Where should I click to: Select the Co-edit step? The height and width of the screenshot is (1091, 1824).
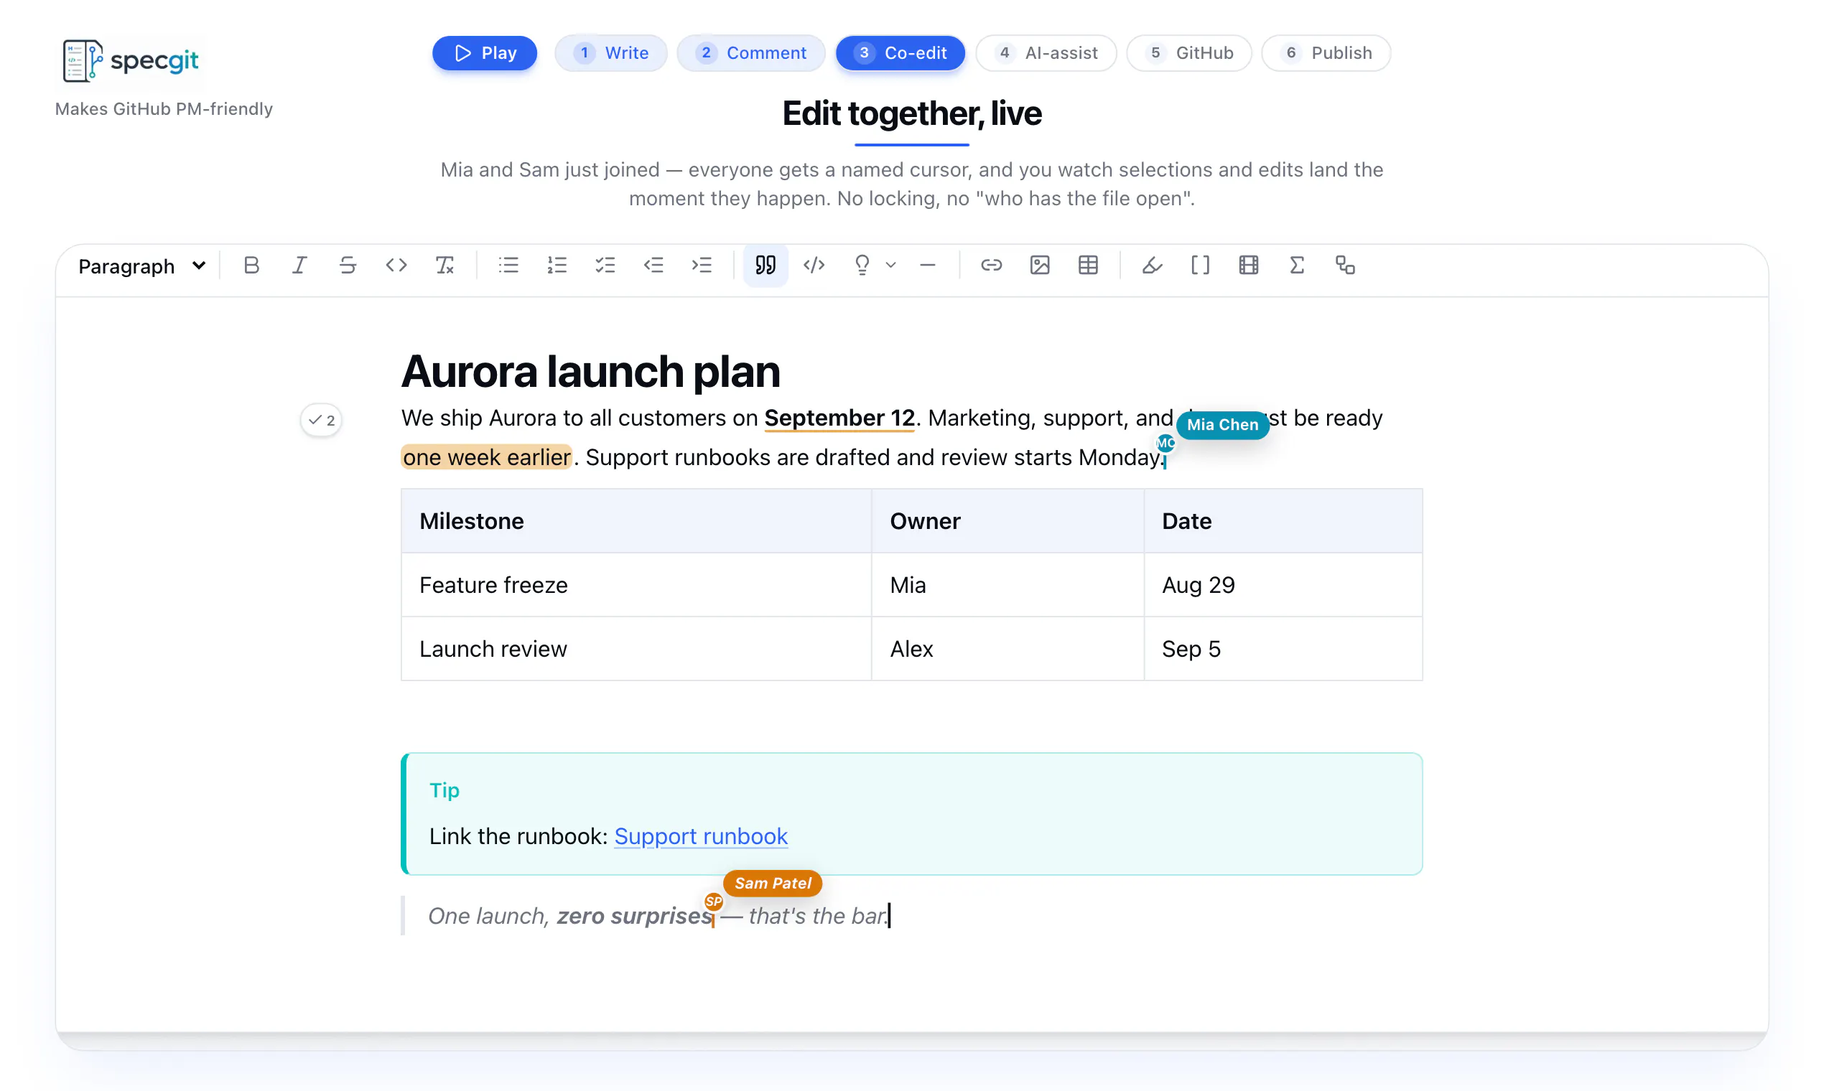click(901, 53)
